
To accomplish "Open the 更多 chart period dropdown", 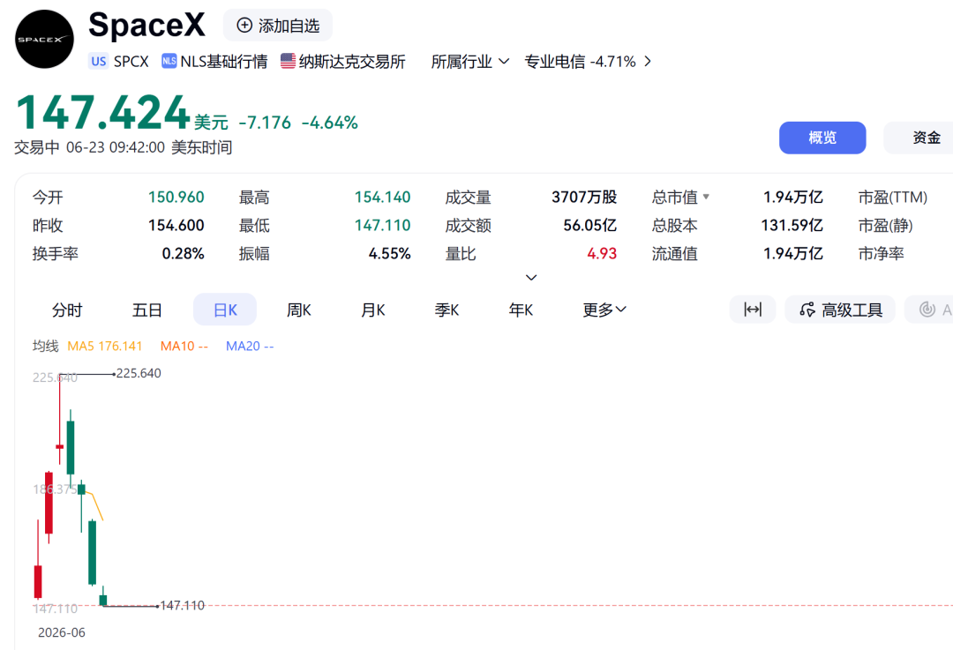I will tap(604, 310).
